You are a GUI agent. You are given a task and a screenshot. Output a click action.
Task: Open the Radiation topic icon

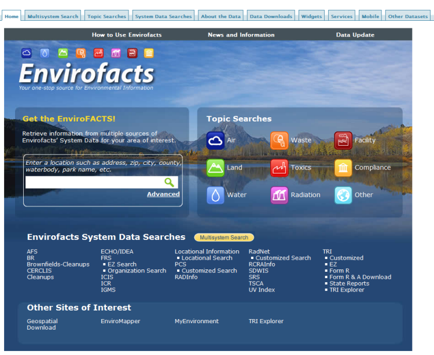pos(279,195)
